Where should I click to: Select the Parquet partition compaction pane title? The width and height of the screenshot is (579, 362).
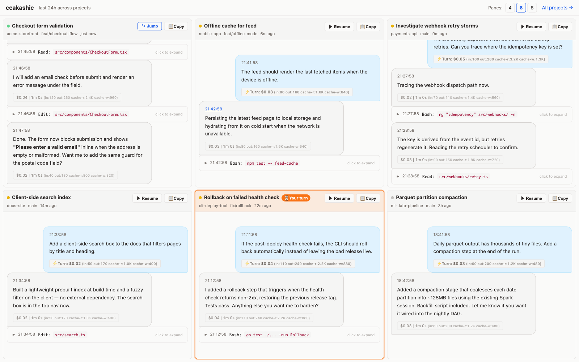tap(431, 197)
